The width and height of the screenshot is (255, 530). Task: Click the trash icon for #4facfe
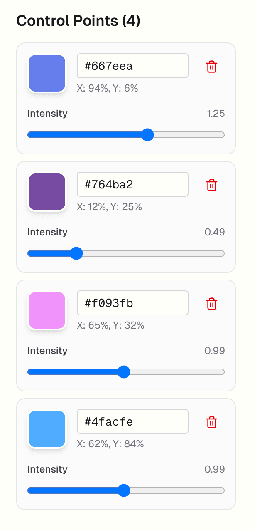(x=212, y=422)
